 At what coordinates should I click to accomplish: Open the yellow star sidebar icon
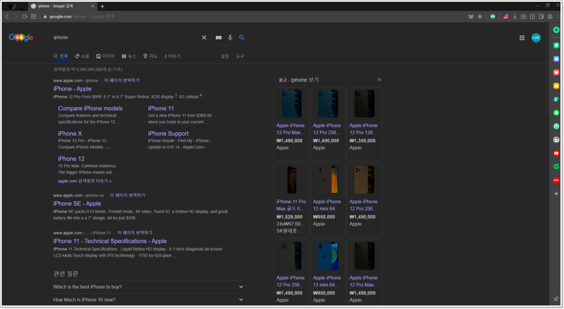pyautogui.click(x=556, y=86)
